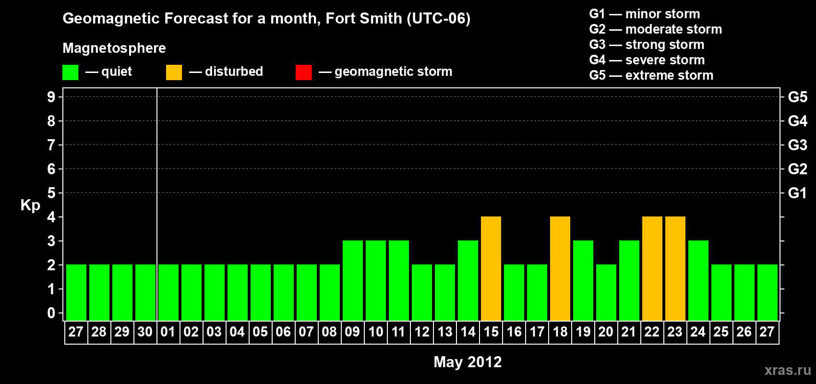Click the green quiet legend swatch
The image size is (816, 384).
70,72
